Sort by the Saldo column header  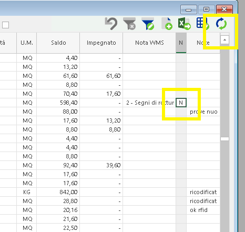[x=58, y=43]
